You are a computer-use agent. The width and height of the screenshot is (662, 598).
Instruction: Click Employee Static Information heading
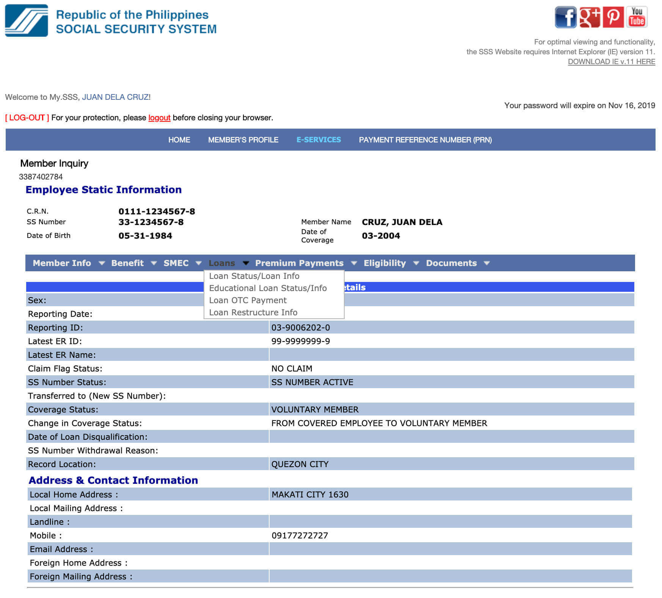104,189
